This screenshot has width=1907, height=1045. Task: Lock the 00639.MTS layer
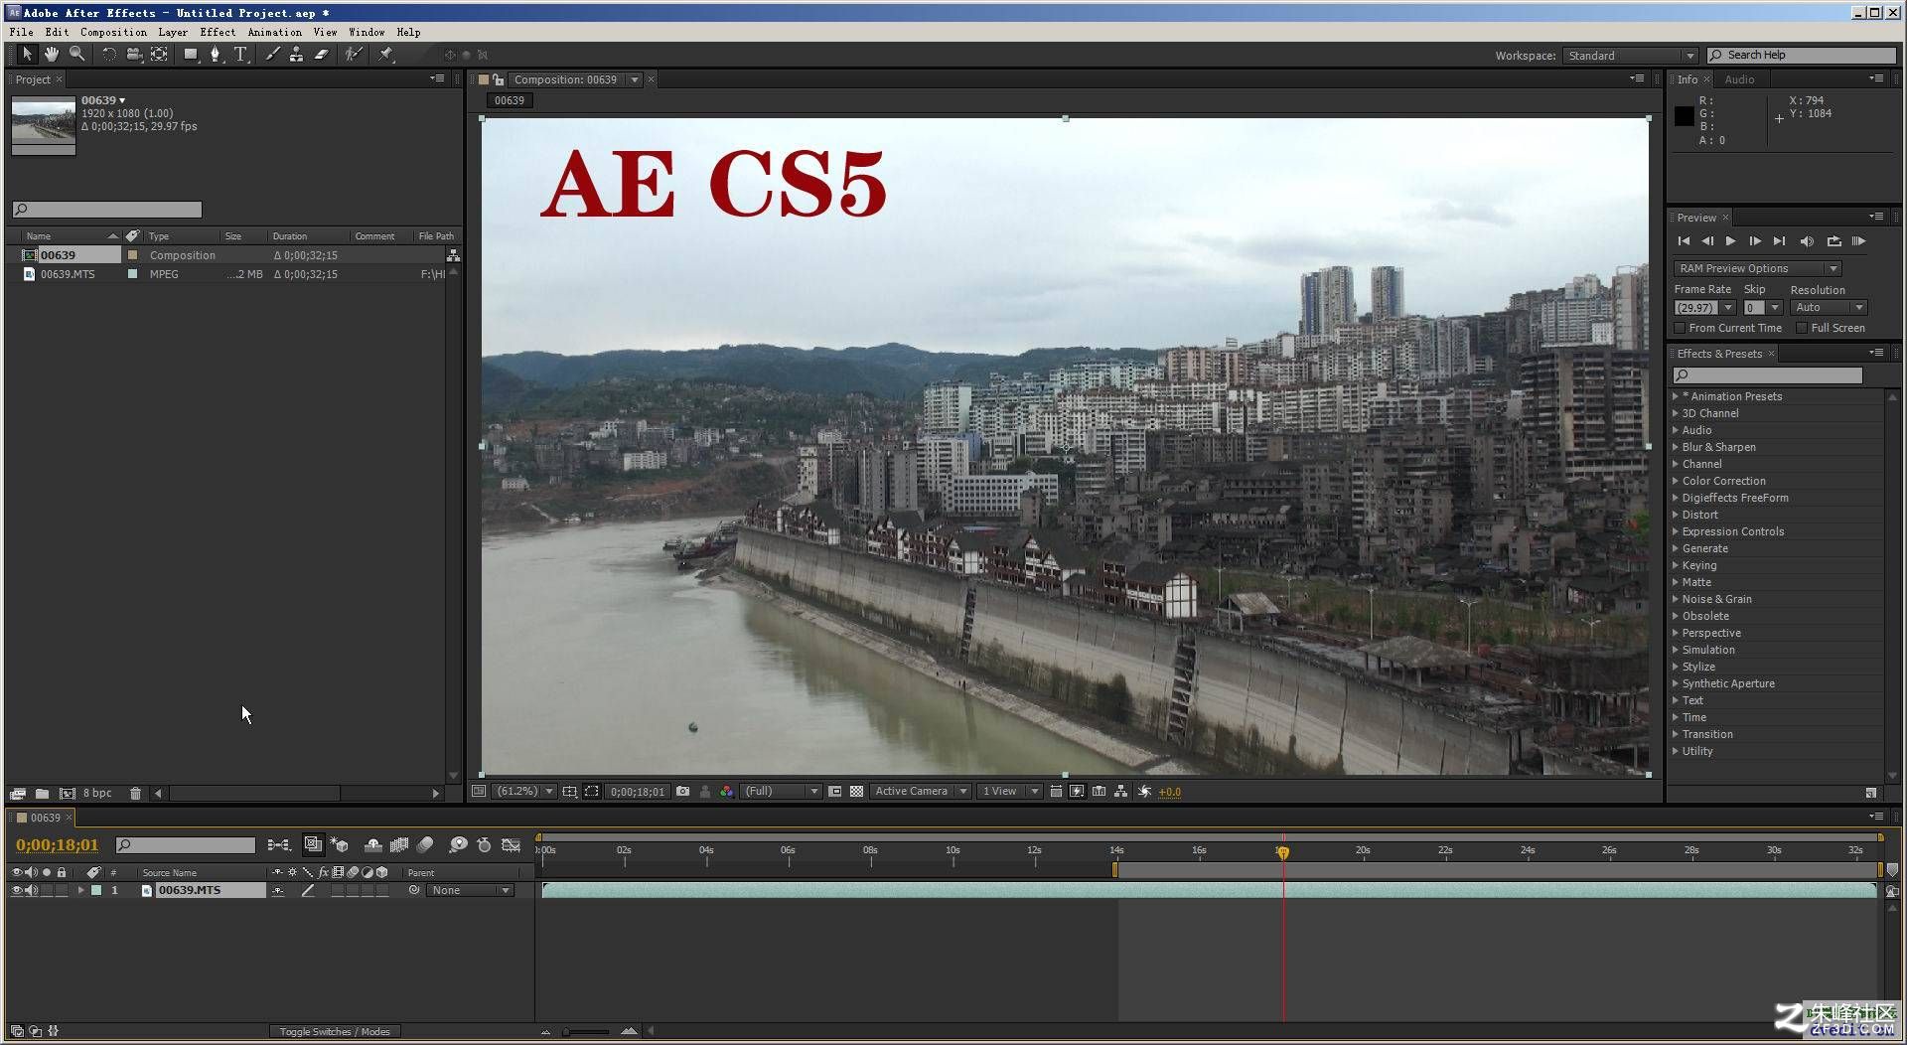pos(62,891)
